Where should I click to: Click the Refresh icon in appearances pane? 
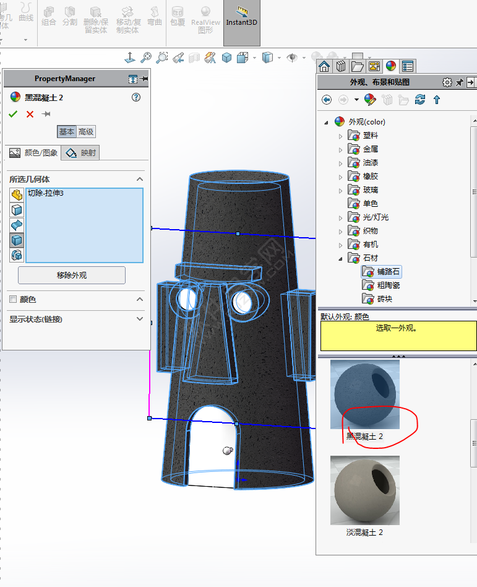pyautogui.click(x=420, y=100)
